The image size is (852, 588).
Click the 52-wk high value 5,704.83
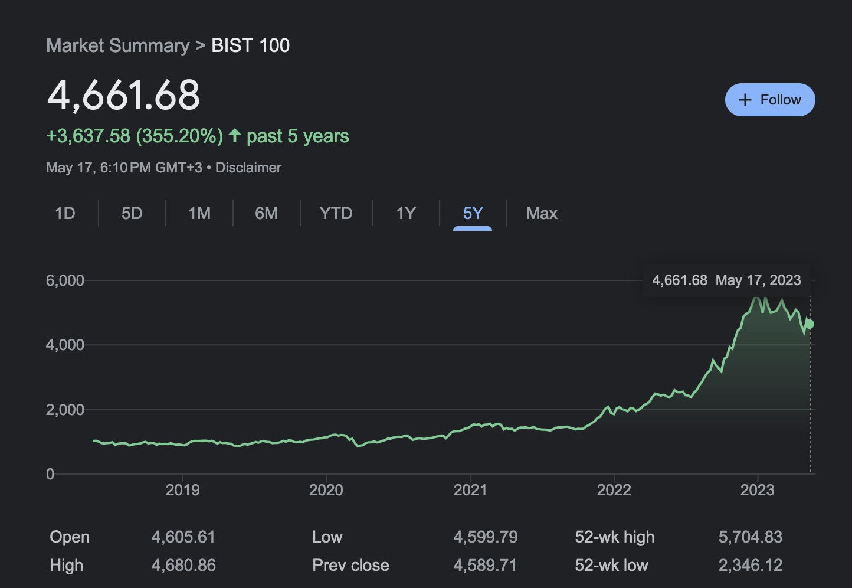coord(751,537)
